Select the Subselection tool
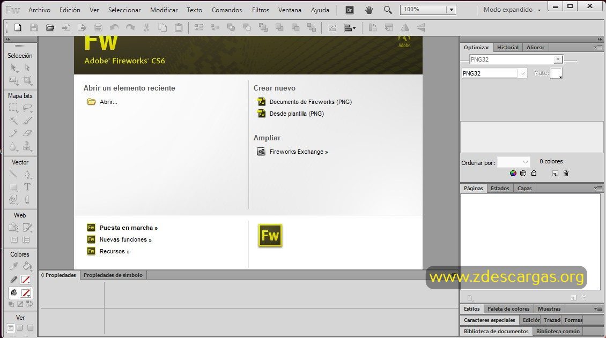 pos(27,68)
